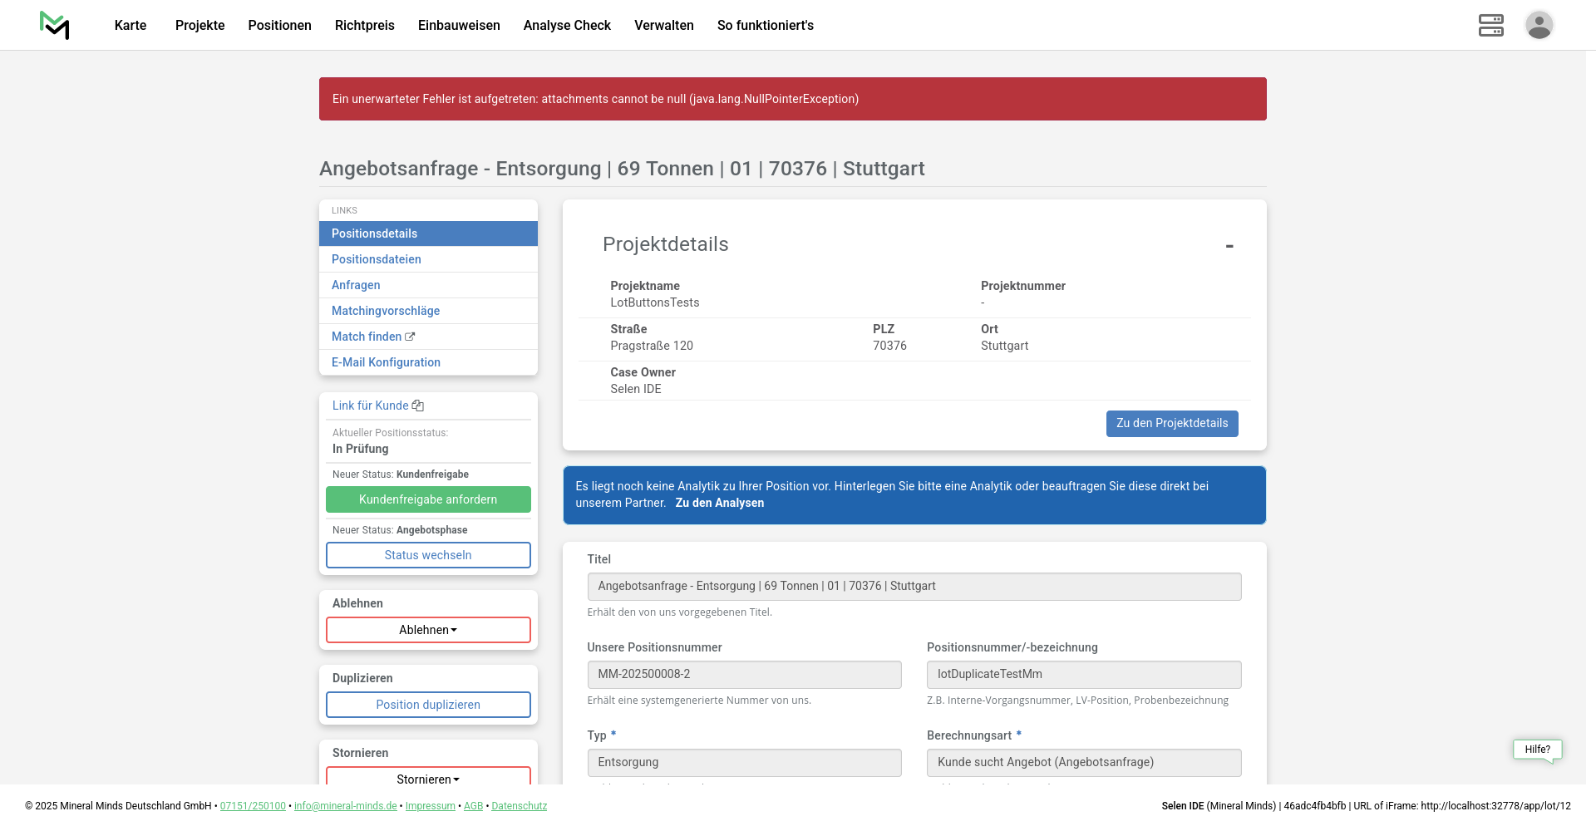This screenshot has height=826, width=1596.
Task: Open the Richtpreis menu
Action: click(364, 25)
